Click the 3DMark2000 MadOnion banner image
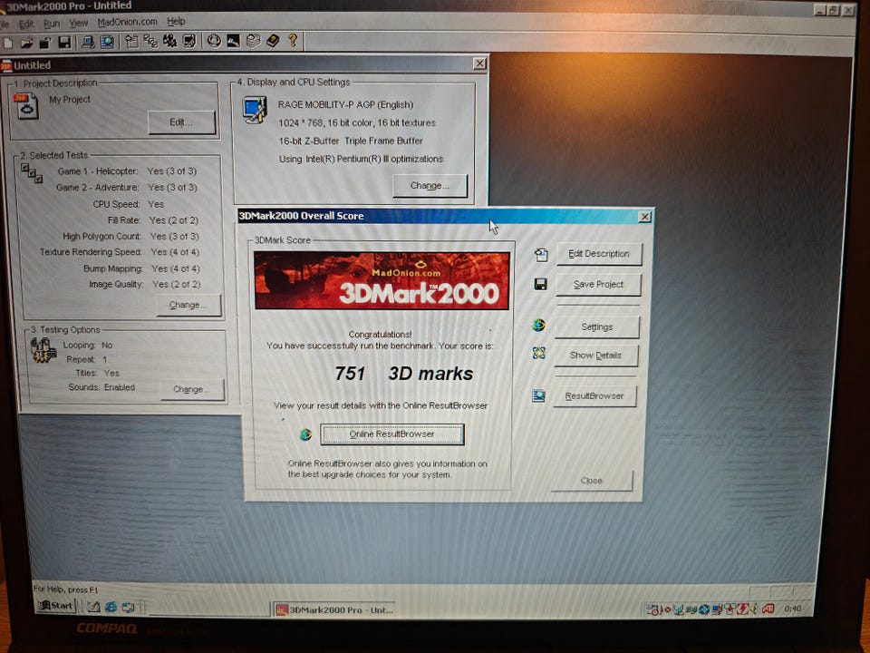This screenshot has width=870, height=653. [x=382, y=280]
